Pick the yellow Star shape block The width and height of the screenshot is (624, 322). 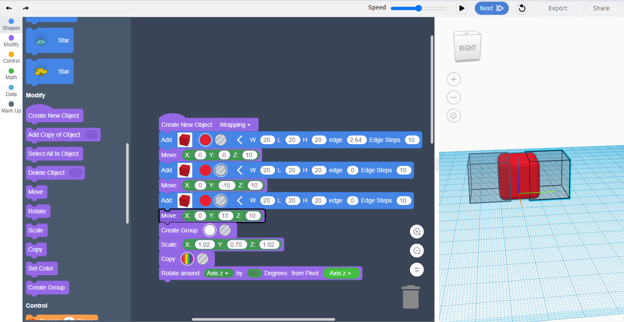click(x=50, y=71)
